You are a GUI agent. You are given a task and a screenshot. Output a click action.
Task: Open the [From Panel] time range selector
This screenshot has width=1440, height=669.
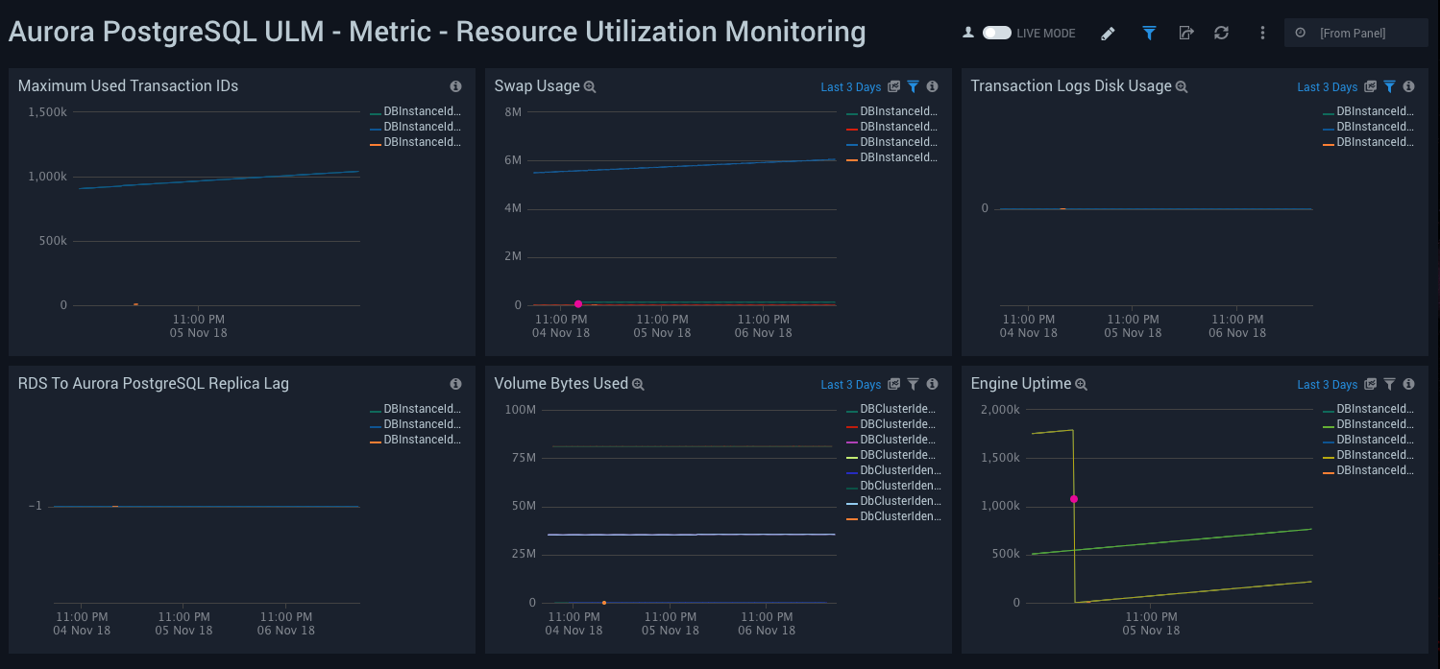tap(1356, 32)
